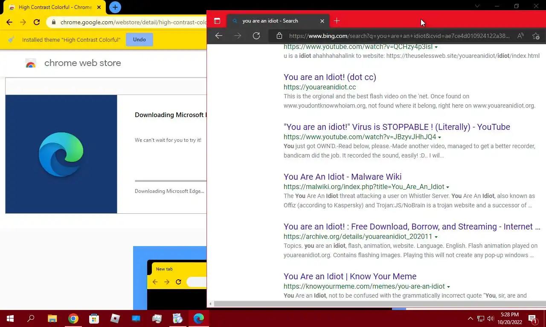
Task: Open "You Are An Idiot - Malware Wiki" result
Action: pos(343,177)
